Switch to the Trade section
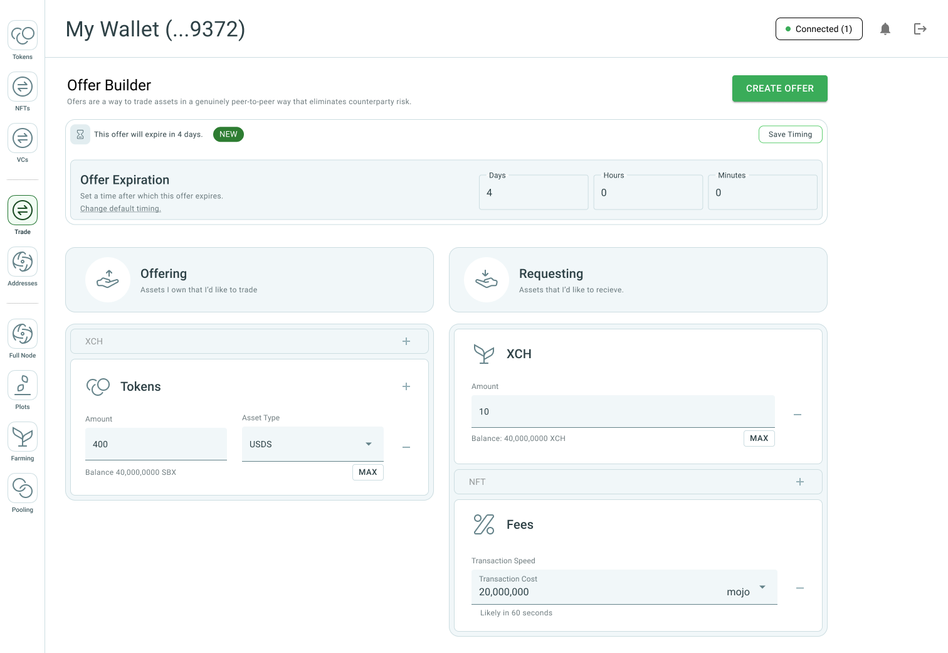 pos(22,210)
